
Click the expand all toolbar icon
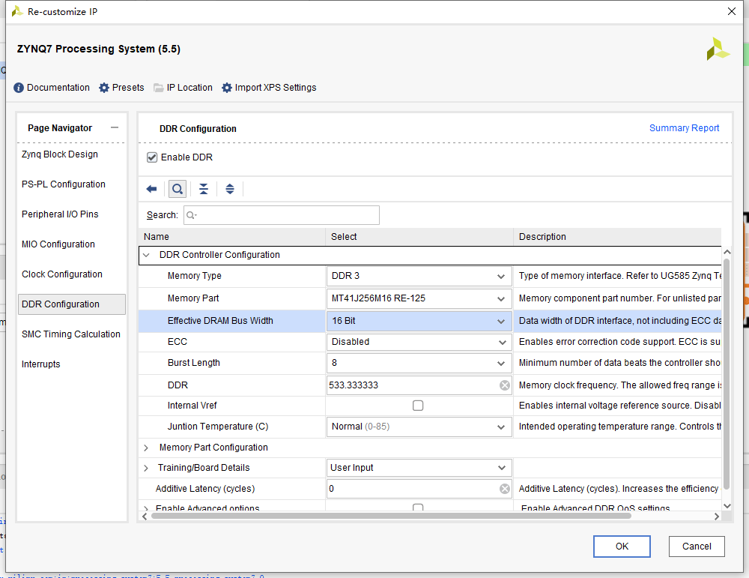(230, 190)
